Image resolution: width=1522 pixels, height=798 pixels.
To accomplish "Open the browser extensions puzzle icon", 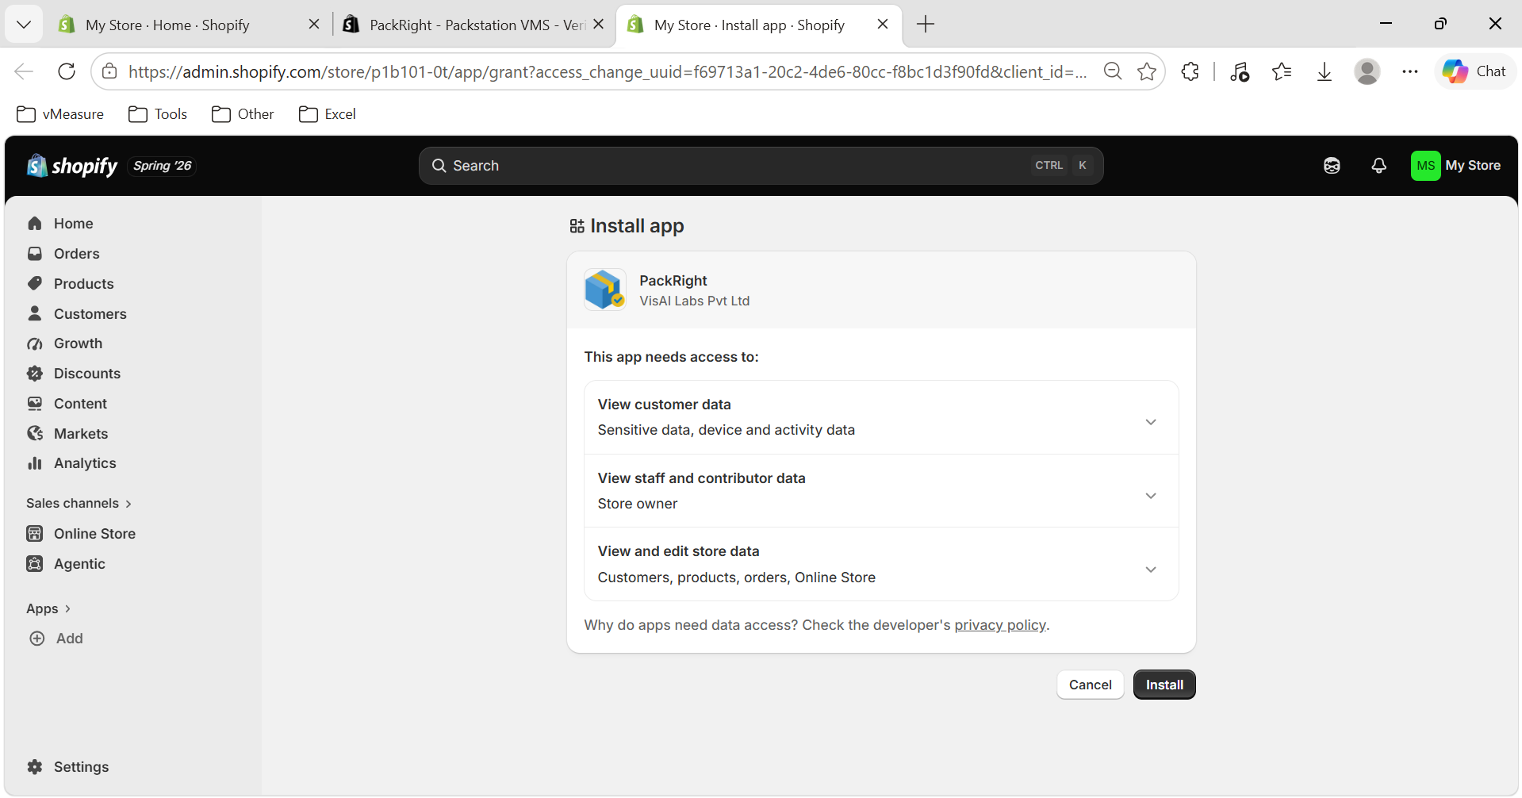I will click(1190, 72).
